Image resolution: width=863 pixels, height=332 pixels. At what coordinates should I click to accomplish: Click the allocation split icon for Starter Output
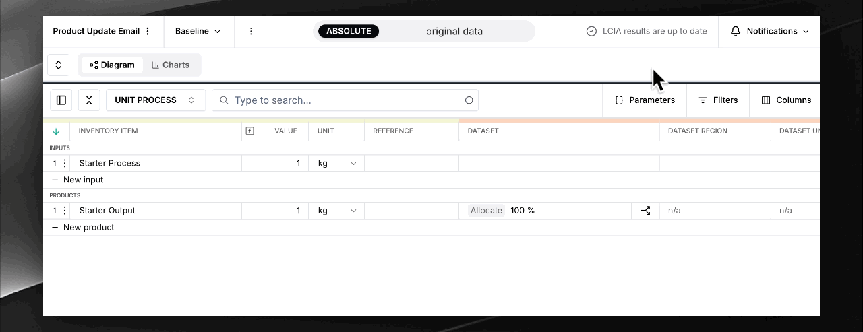[x=645, y=211]
